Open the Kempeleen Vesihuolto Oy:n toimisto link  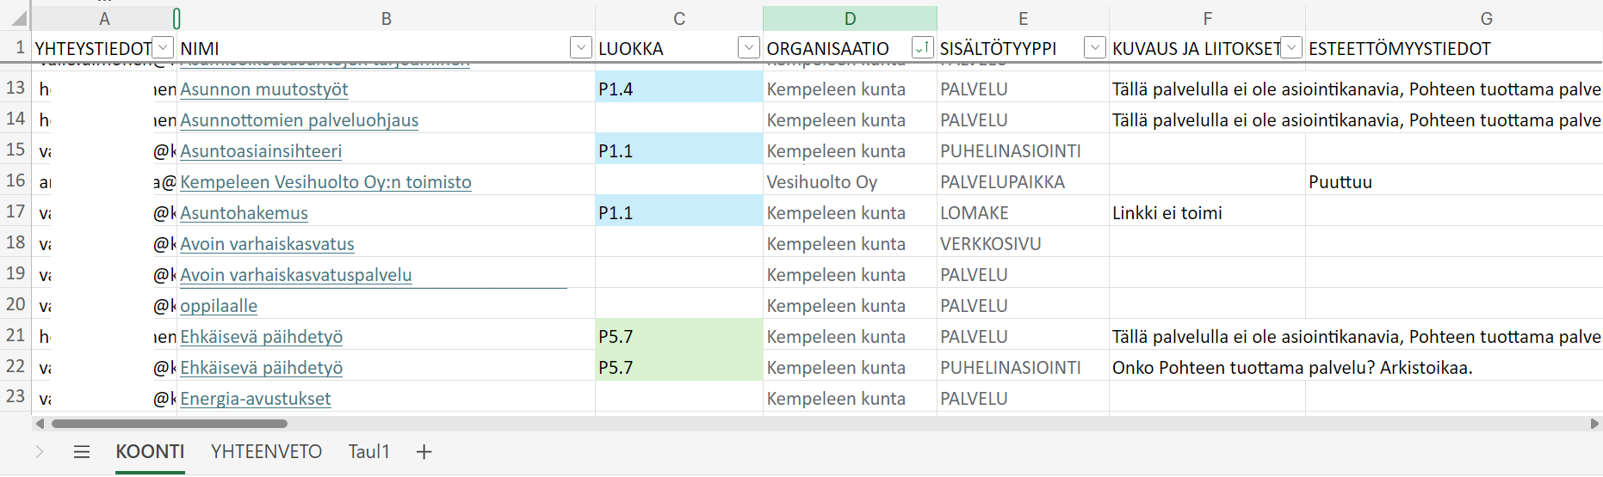click(325, 182)
